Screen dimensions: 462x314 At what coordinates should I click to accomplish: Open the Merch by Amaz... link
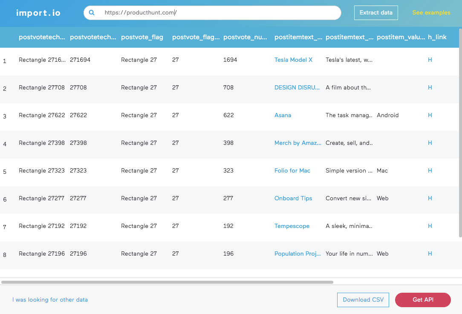pos(297,143)
